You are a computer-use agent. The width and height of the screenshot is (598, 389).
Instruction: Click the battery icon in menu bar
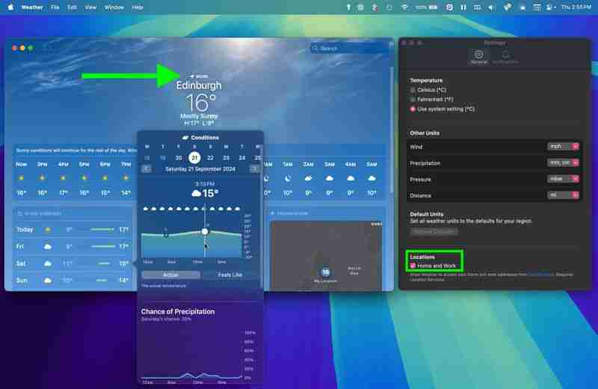coord(434,7)
